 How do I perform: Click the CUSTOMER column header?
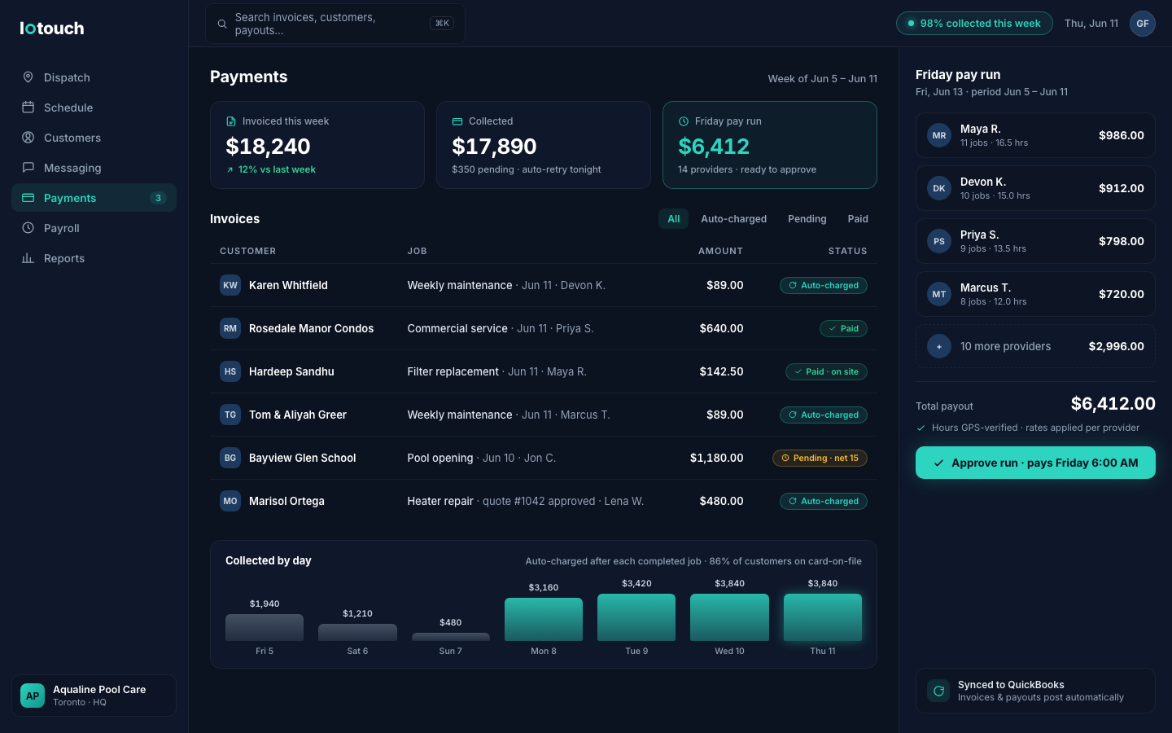(x=247, y=251)
